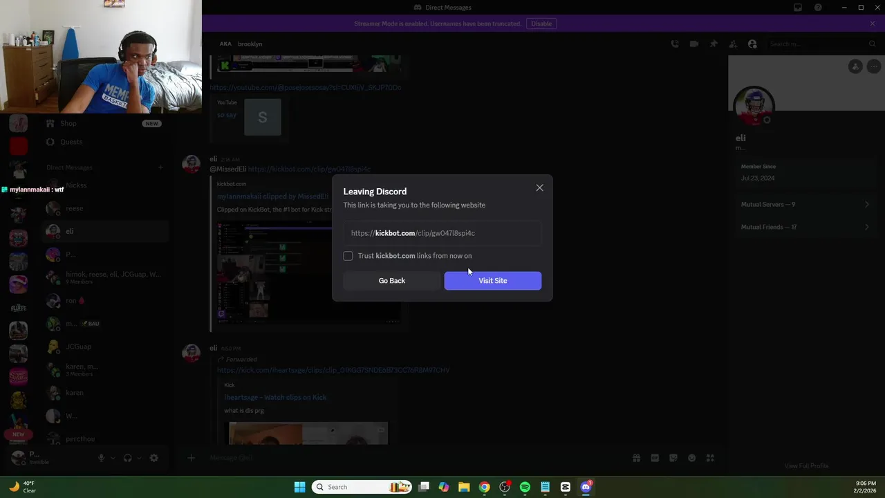
Task: Open Copilot from taskbar
Action: pos(444,487)
